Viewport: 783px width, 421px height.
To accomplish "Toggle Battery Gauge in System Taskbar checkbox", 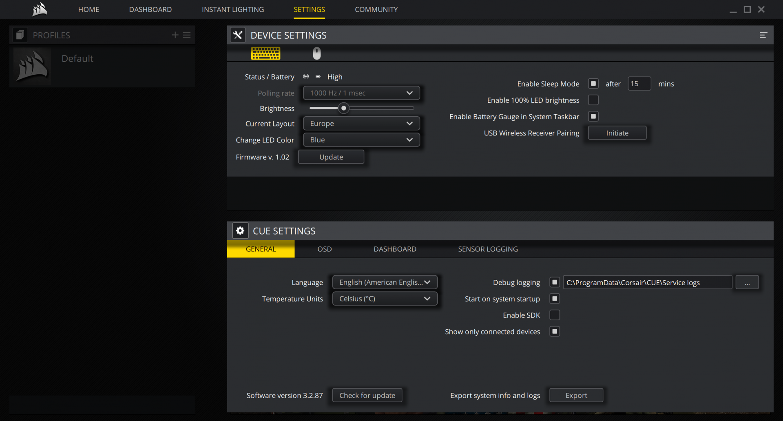I will click(x=593, y=116).
